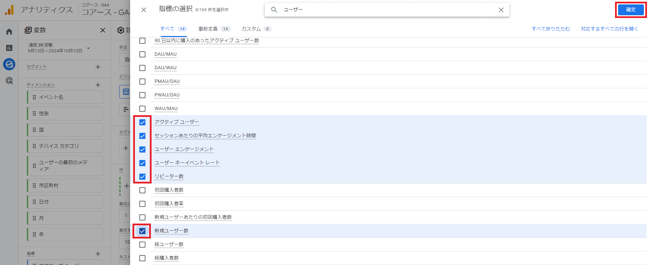Click the search magnifier icon

(274, 10)
